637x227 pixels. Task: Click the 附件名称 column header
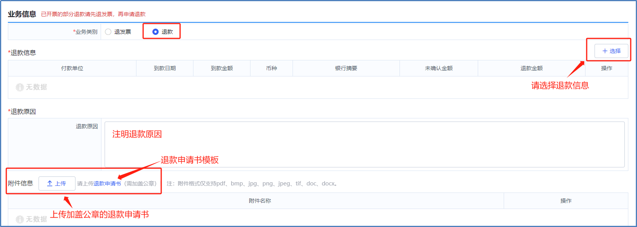(260, 201)
